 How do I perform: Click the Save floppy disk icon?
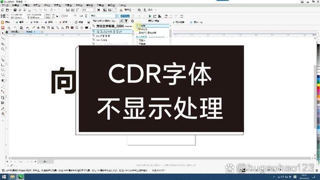pos(15,10)
